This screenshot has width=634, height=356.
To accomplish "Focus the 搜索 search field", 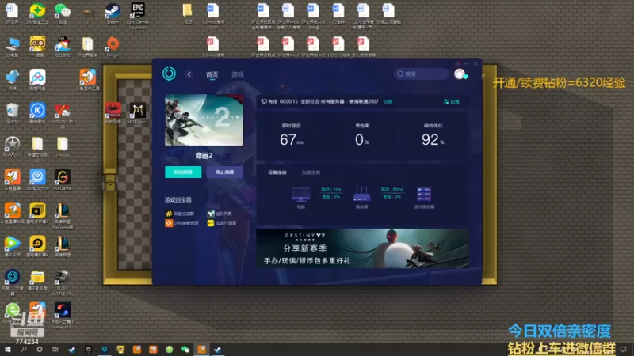I will (x=421, y=74).
